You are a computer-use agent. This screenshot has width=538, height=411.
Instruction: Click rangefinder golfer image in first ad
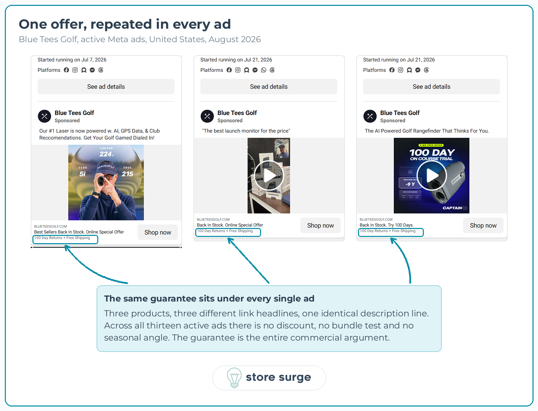coord(106,182)
